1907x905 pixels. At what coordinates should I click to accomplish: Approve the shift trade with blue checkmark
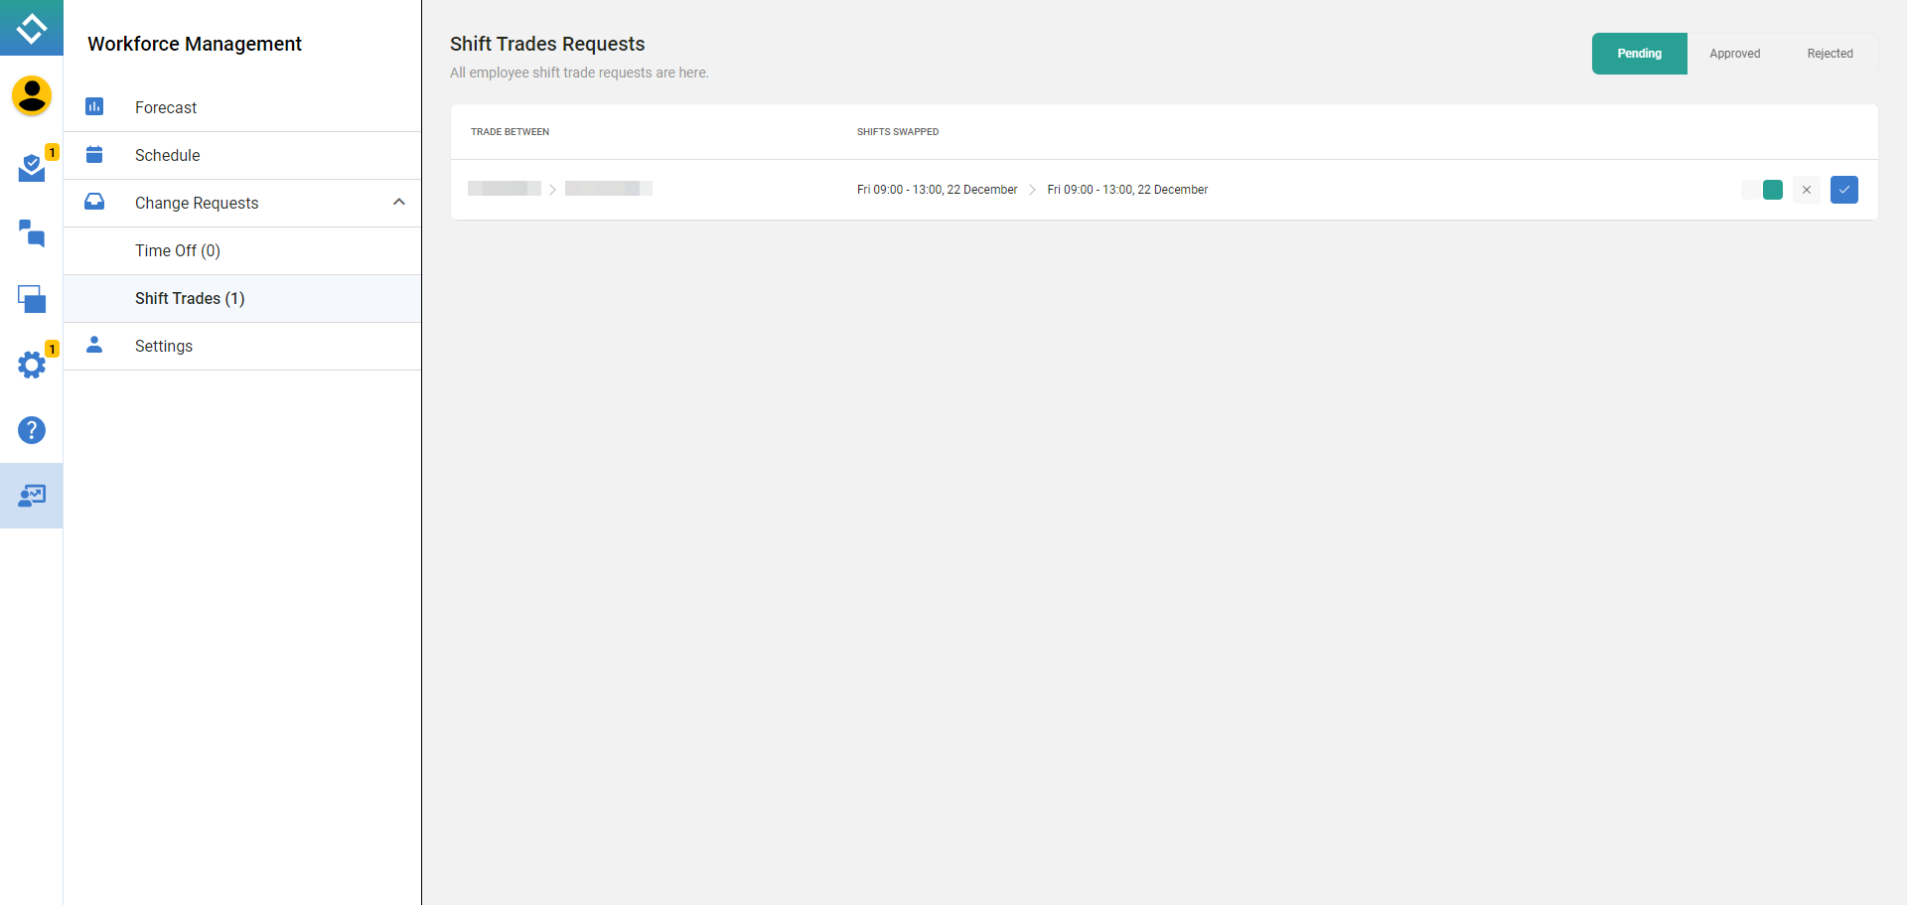click(x=1843, y=190)
